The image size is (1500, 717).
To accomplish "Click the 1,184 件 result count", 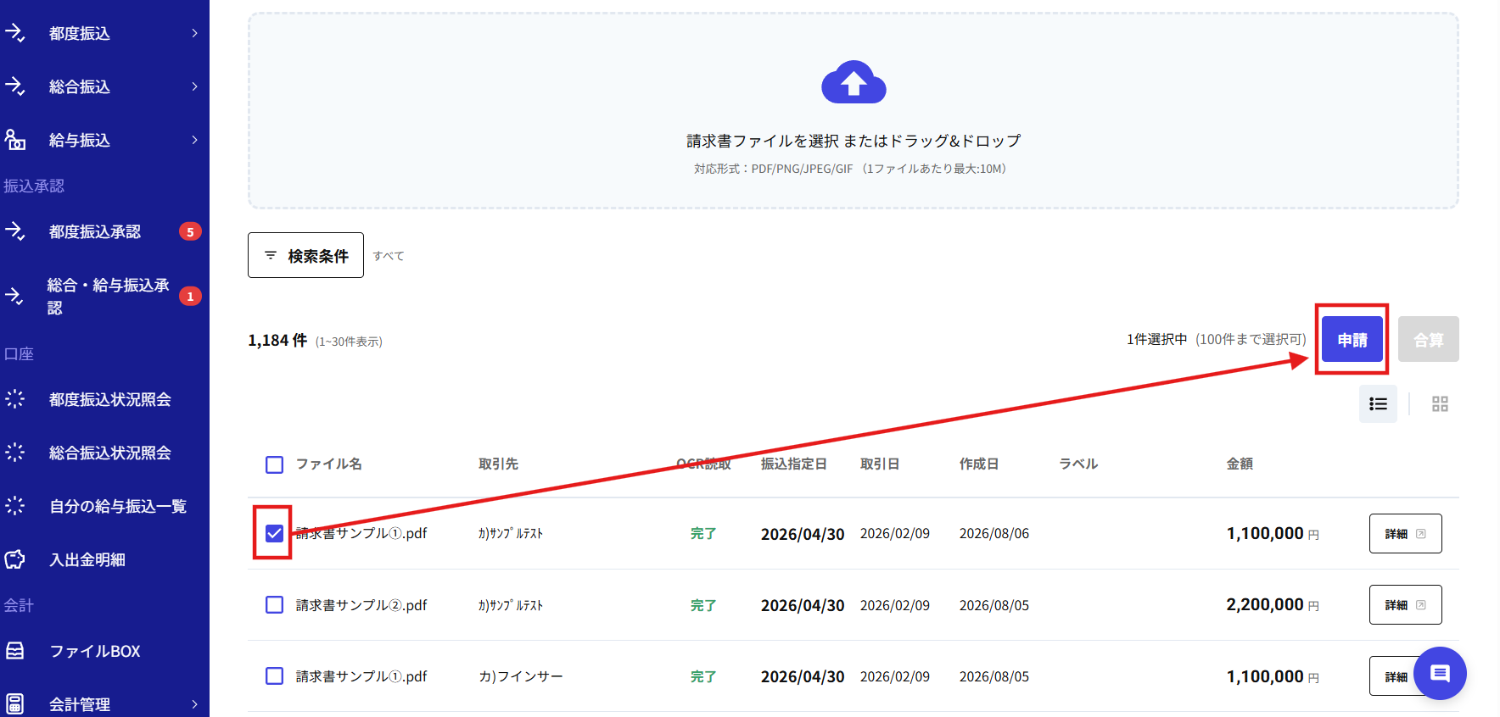I will [277, 340].
